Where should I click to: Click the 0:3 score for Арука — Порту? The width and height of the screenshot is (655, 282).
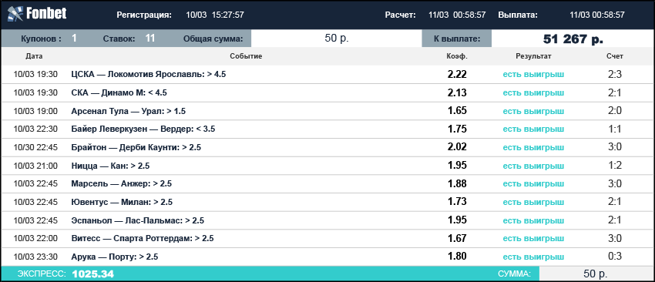coord(615,257)
